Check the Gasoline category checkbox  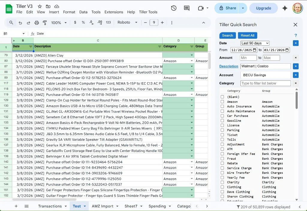tap(222, 121)
